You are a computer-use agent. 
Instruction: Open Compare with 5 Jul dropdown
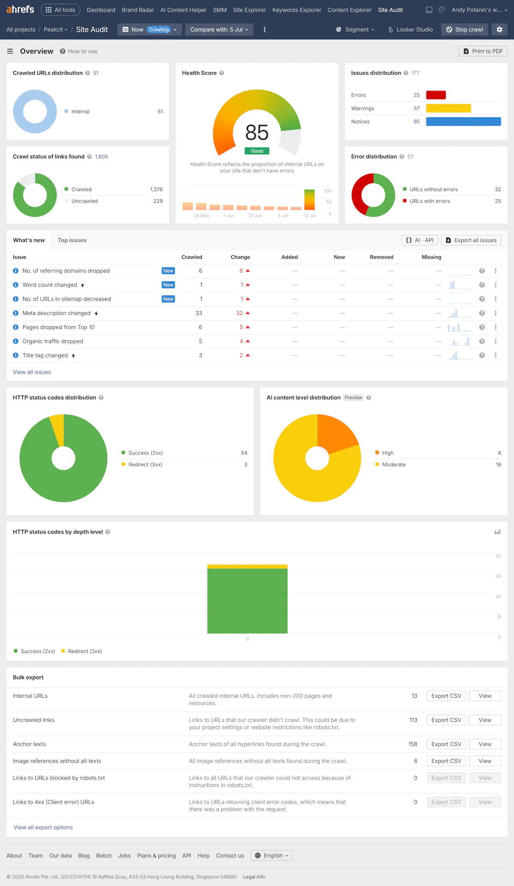tap(219, 30)
